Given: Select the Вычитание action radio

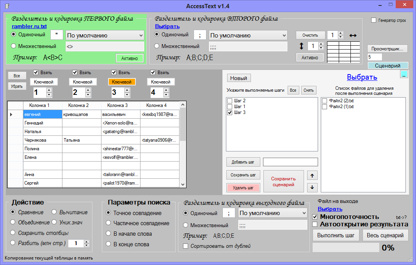Looking at the screenshot, I should [54, 212].
